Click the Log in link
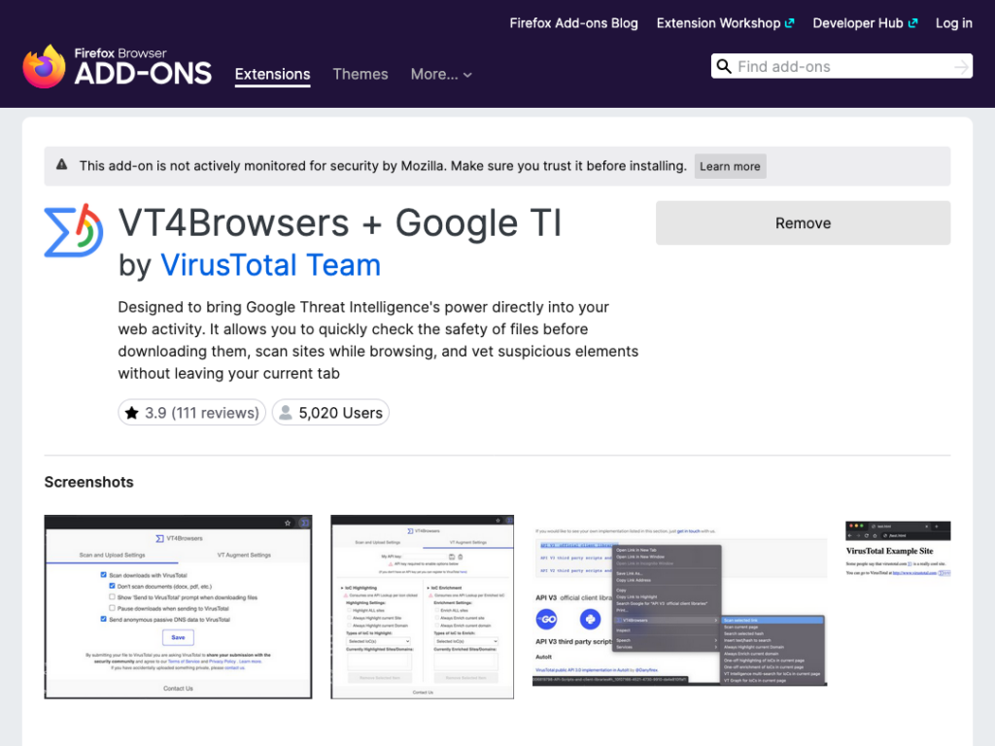The width and height of the screenshot is (995, 746). (953, 22)
